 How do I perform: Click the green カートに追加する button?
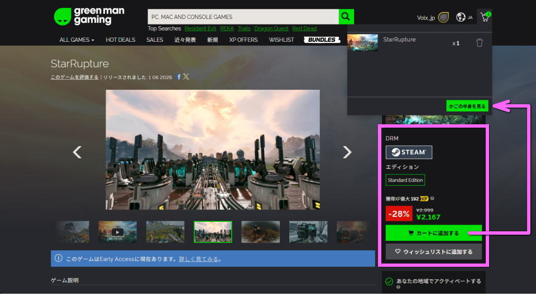click(433, 233)
